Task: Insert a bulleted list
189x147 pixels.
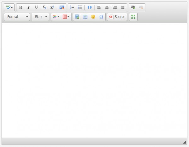Action: pos(80,7)
